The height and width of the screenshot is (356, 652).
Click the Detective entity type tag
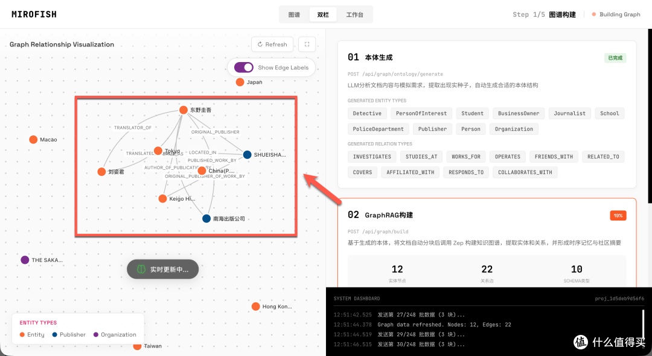point(367,113)
